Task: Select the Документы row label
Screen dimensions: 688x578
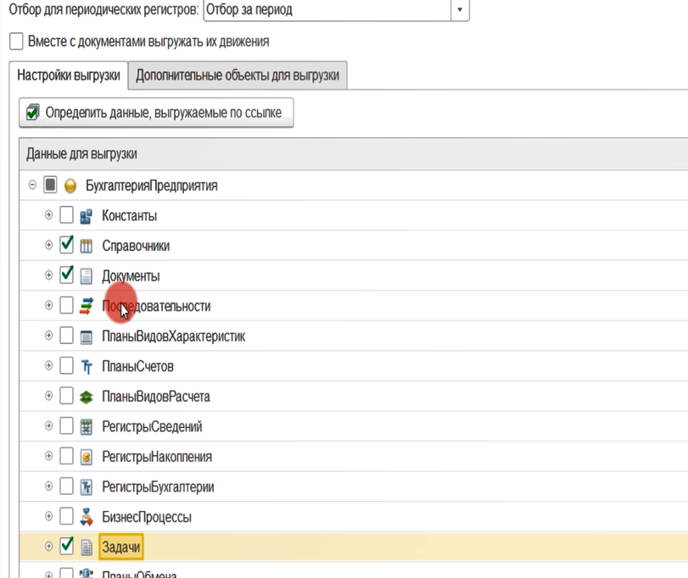Action: point(131,276)
